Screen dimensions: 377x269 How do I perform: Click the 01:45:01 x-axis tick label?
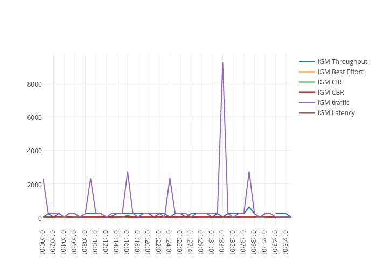(x=285, y=242)
